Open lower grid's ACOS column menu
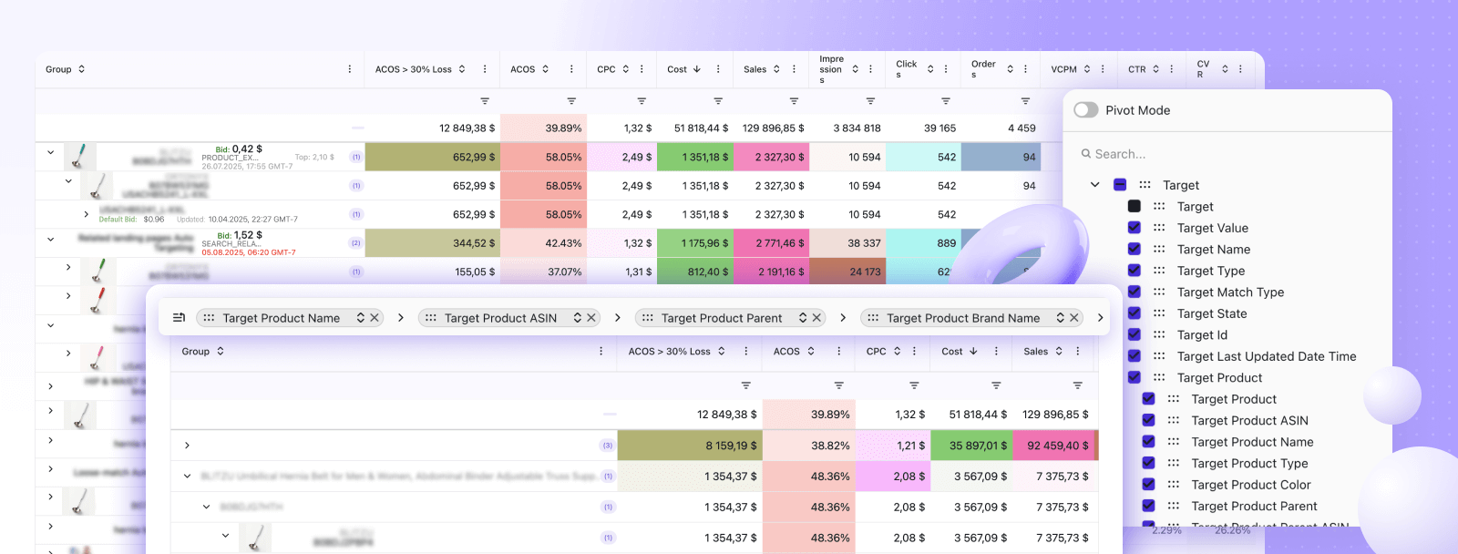1458x554 pixels. point(838,352)
